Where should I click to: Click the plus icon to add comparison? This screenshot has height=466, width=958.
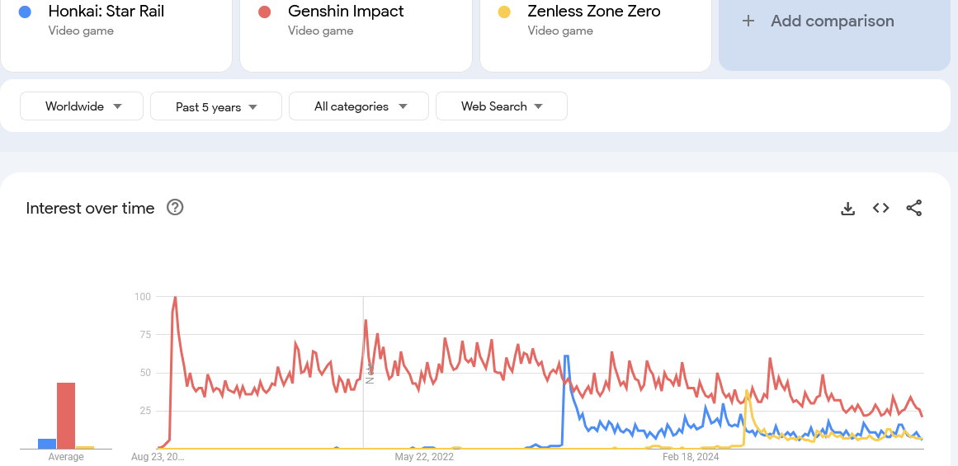748,21
